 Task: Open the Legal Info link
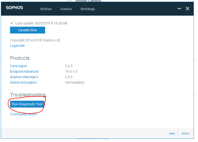(17, 46)
